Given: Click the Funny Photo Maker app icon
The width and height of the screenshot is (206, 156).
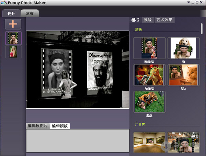Looking at the screenshot, I should pyautogui.click(x=4, y=3).
